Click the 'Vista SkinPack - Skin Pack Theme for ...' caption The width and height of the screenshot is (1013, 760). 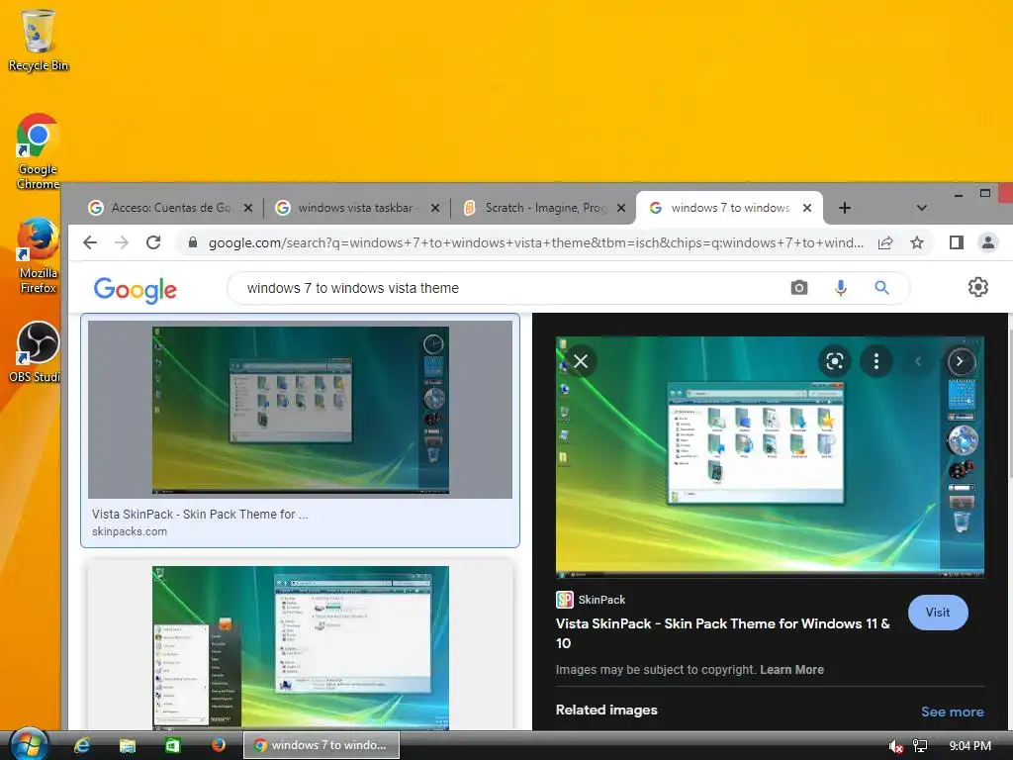(200, 514)
